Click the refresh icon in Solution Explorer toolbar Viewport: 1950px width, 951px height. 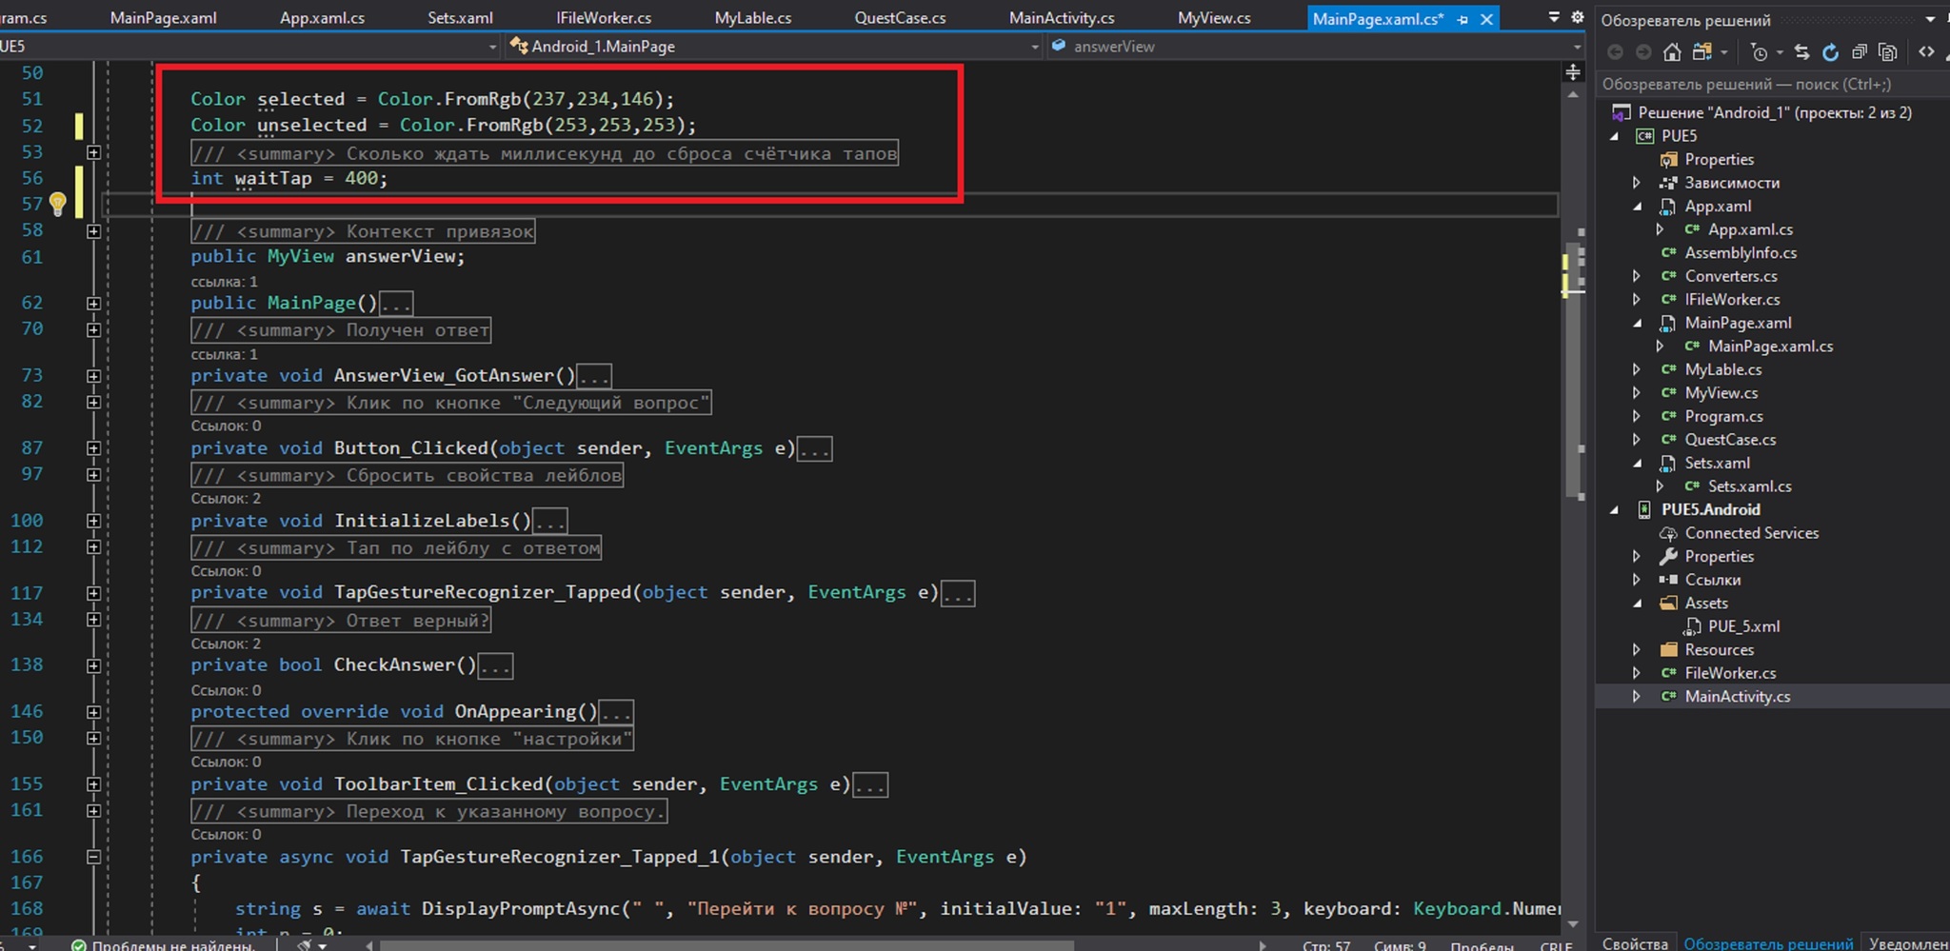(1830, 52)
